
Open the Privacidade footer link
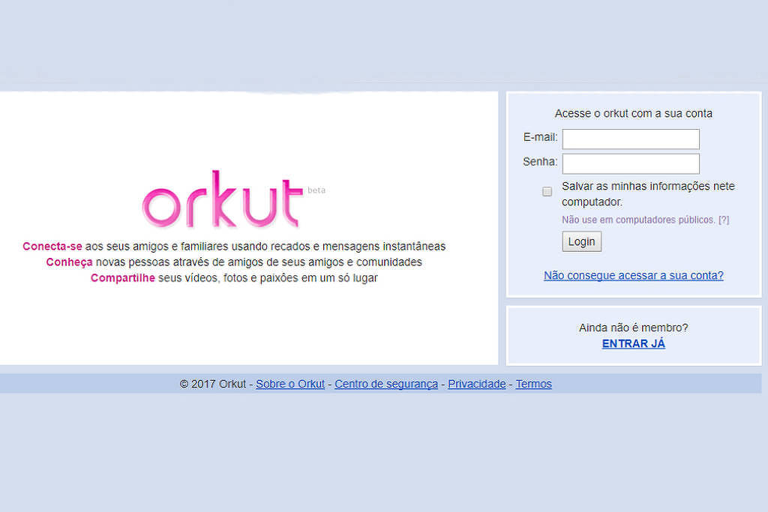click(477, 384)
